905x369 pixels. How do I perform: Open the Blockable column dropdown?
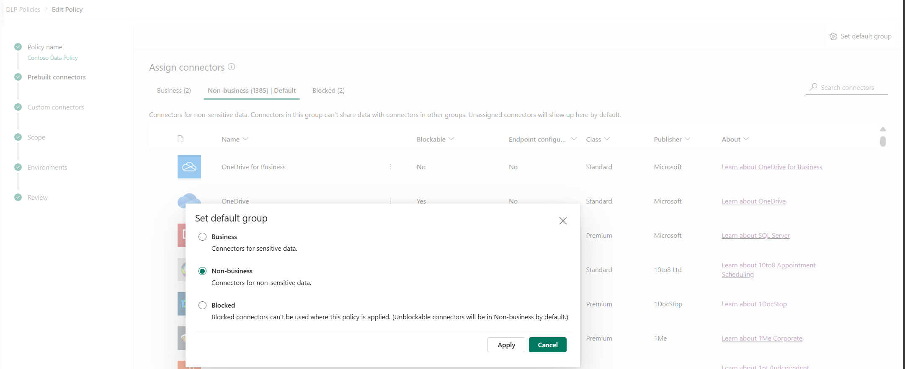pos(451,139)
